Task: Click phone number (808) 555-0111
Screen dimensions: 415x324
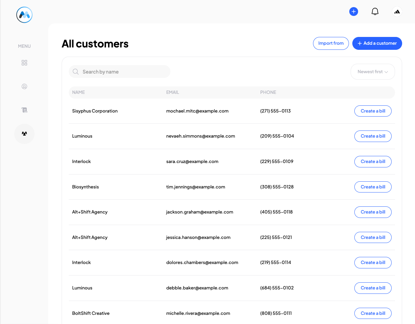Action: point(276,313)
